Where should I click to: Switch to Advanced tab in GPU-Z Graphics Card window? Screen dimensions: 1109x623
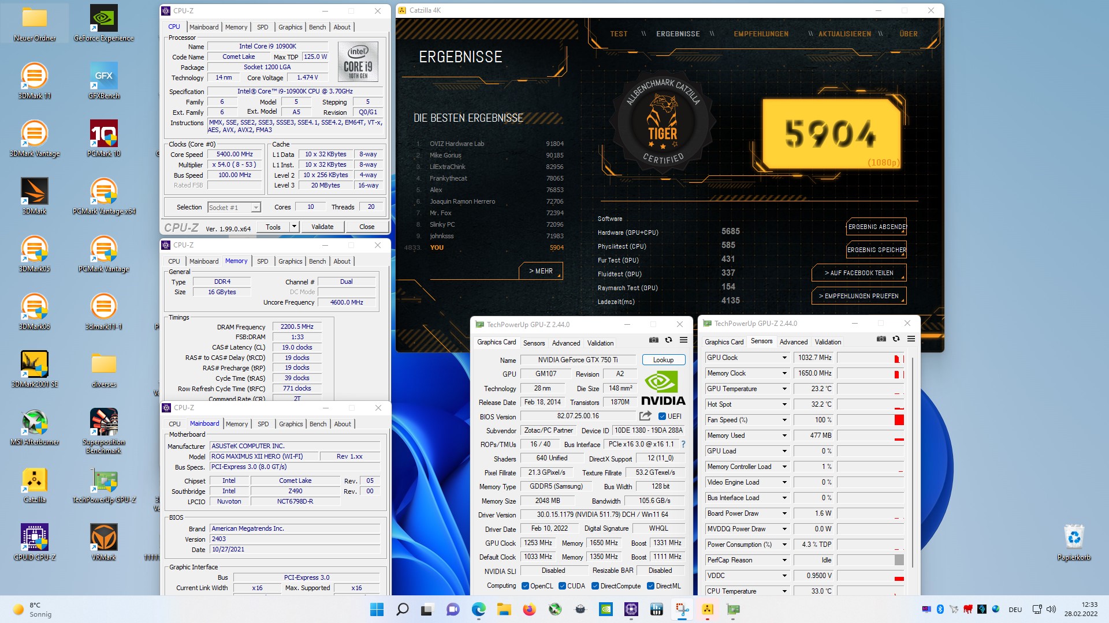565,343
